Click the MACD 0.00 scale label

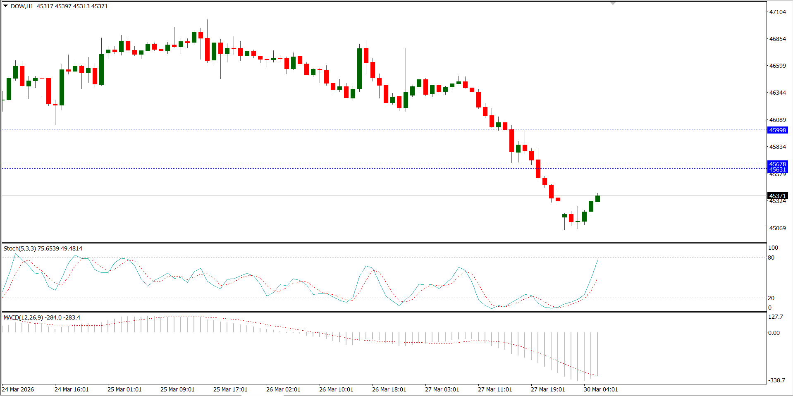tap(774, 333)
